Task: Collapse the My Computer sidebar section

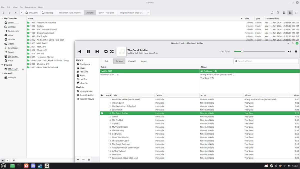Action: 2,18
